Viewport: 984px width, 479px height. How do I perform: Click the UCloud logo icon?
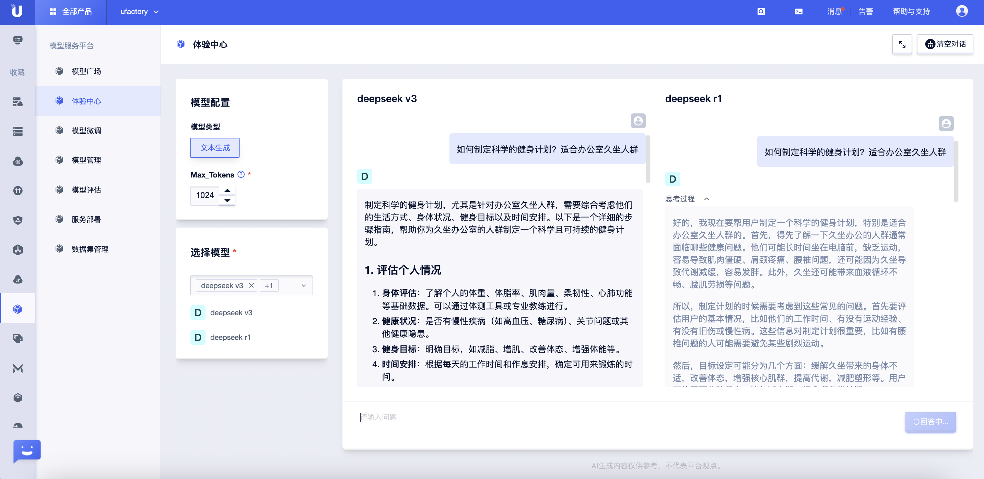(x=17, y=11)
